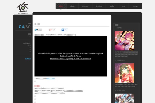This screenshot has height=103, width=155.
Task: Click the date line 2012.1.22
Action: tap(120, 90)
